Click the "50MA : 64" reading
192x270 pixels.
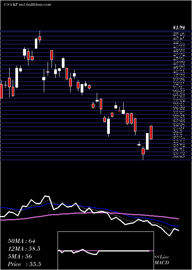(x=22, y=241)
